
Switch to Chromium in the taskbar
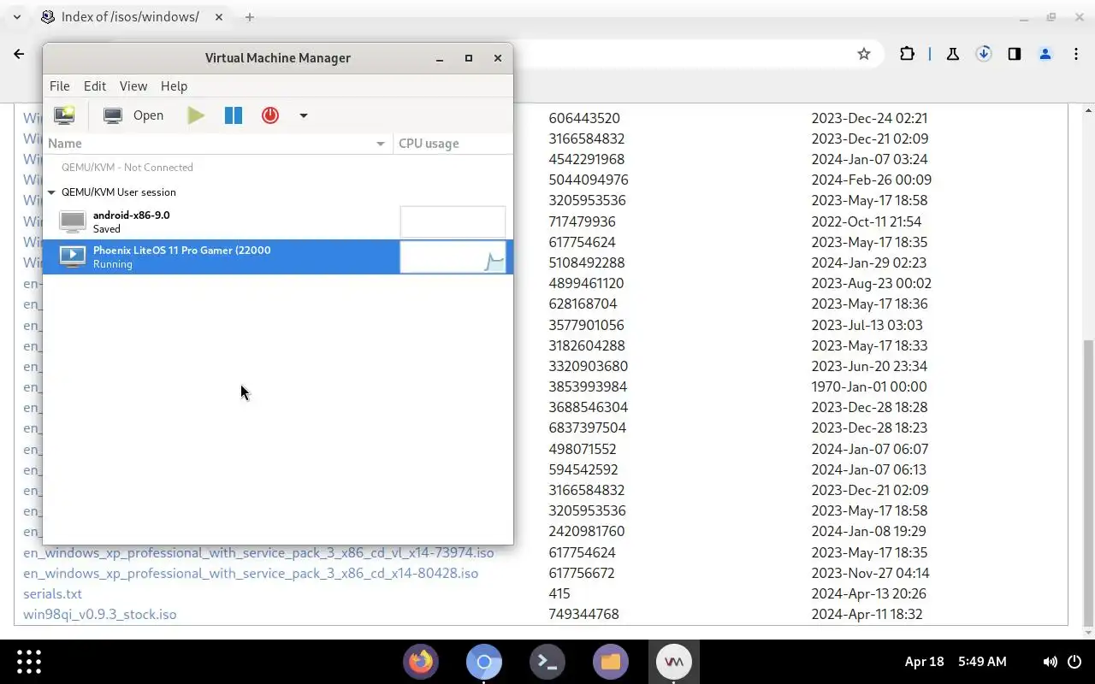click(483, 662)
